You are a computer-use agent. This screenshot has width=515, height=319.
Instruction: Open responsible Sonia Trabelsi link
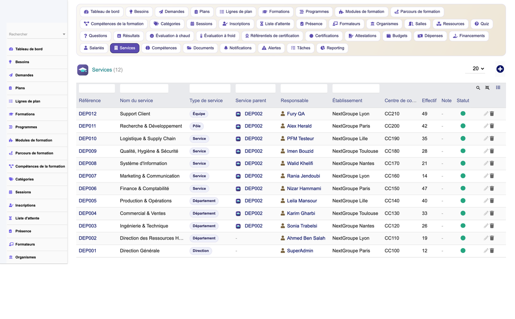point(302,226)
